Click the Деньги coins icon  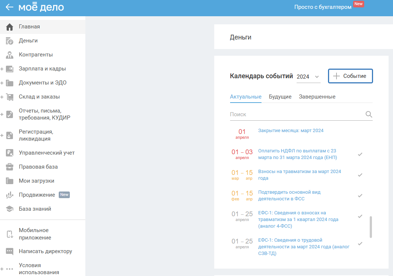10,41
